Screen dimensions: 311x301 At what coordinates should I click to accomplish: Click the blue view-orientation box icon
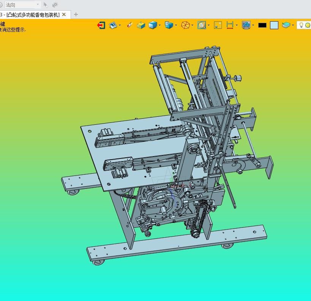(x=169, y=25)
